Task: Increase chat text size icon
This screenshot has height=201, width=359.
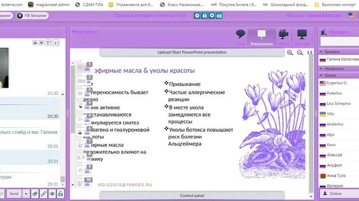Action: (48, 42)
